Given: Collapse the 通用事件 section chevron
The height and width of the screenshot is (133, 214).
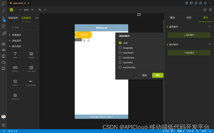Looking at the screenshot, I should pyautogui.click(x=209, y=26).
